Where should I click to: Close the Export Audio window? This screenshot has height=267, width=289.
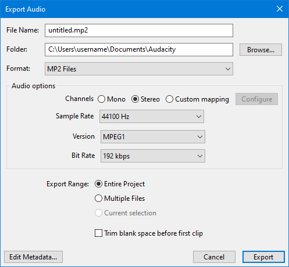click(x=280, y=9)
